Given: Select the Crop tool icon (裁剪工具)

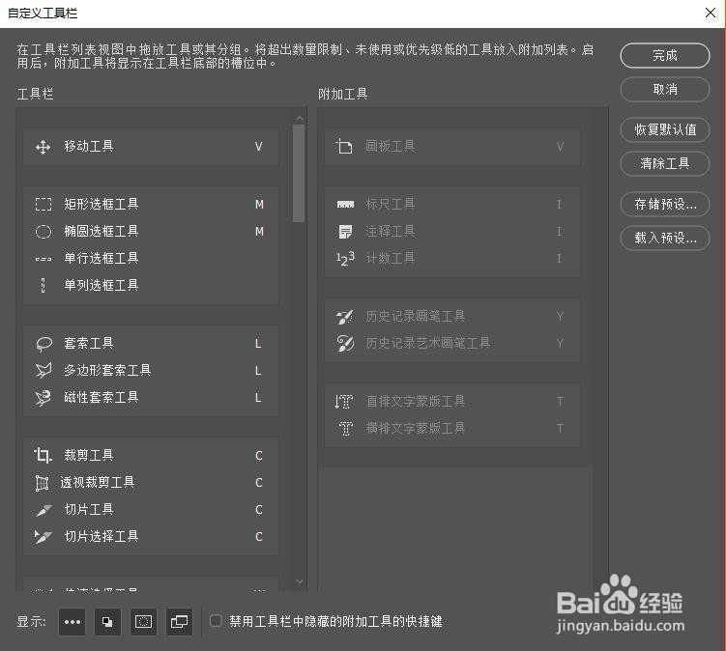Looking at the screenshot, I should click(43, 455).
